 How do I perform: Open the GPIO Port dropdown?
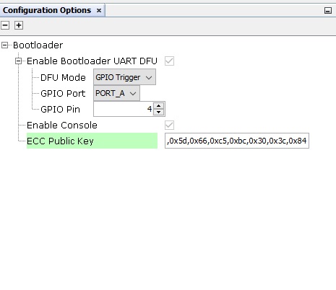pos(116,93)
